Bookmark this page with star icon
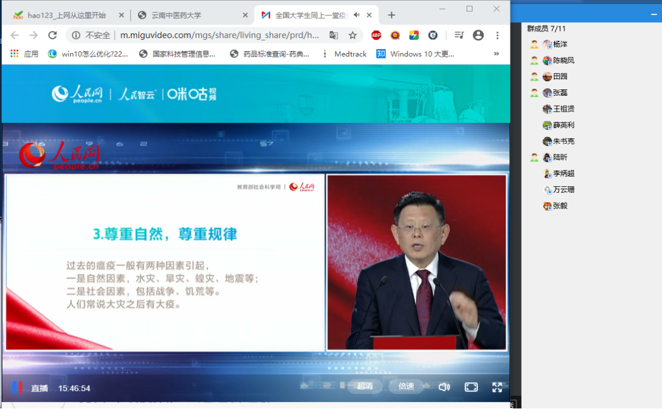Image resolution: width=662 pixels, height=409 pixels. click(353, 35)
